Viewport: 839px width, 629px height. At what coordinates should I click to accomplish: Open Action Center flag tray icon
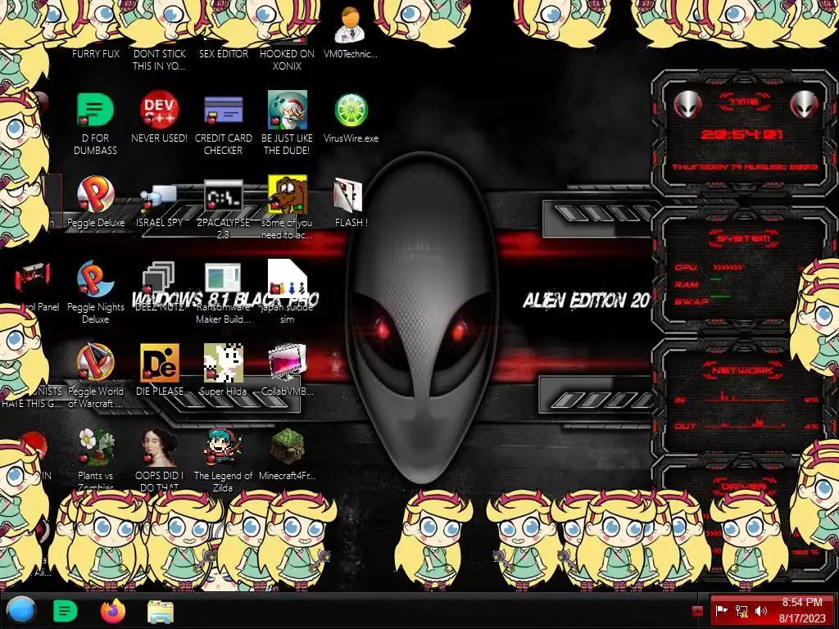(x=721, y=610)
